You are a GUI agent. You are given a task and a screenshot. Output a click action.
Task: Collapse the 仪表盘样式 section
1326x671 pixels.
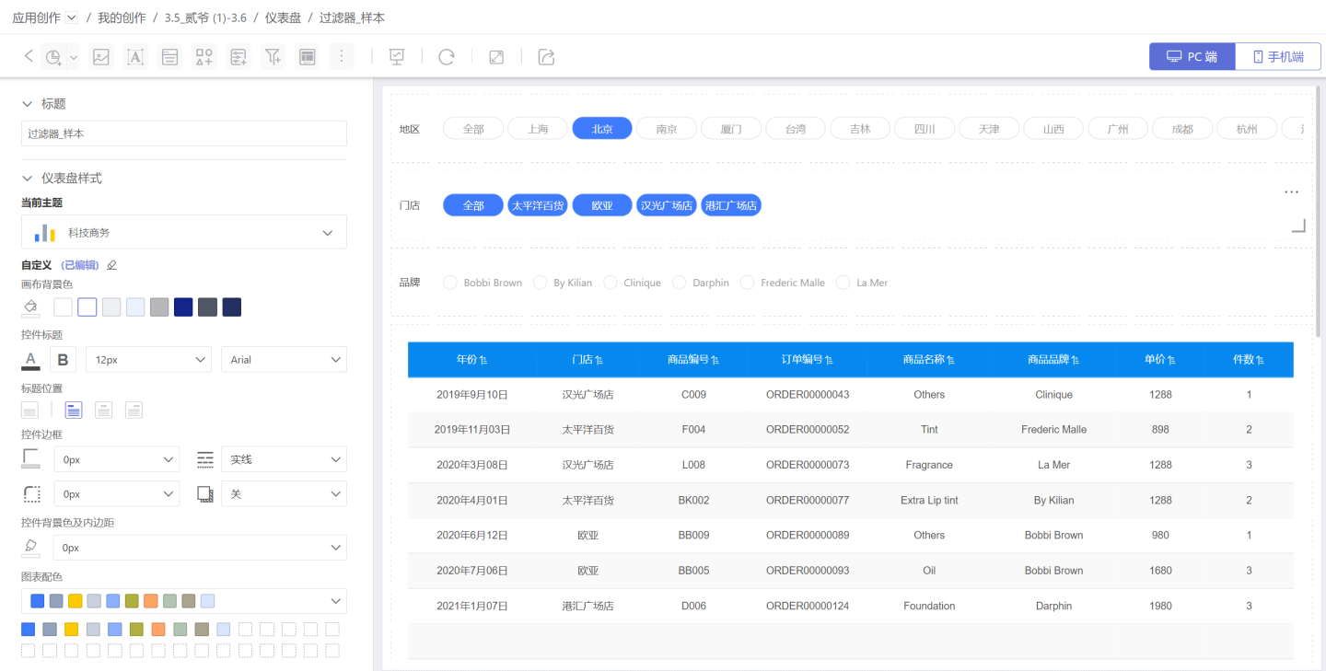[x=28, y=179]
